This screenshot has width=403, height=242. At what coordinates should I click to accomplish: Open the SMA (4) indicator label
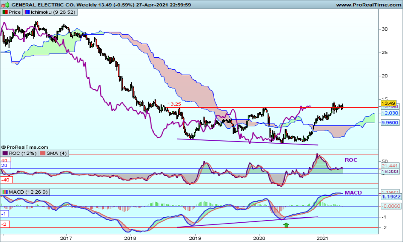(x=54, y=153)
